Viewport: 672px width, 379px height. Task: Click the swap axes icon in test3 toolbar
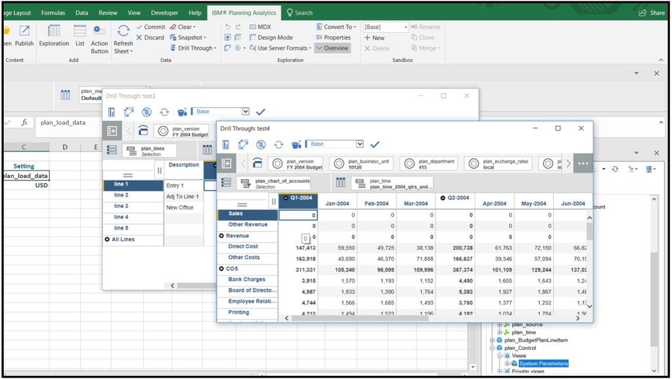point(129,112)
